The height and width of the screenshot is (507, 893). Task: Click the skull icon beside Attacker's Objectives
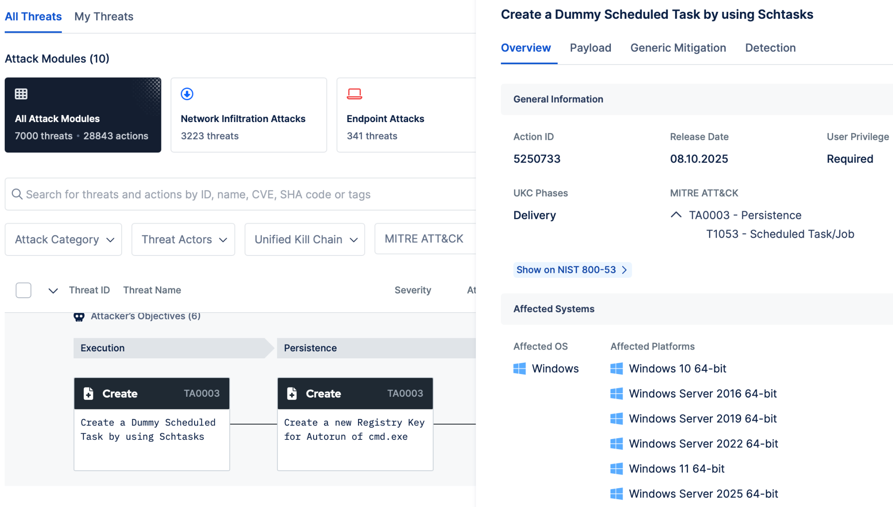tap(79, 316)
